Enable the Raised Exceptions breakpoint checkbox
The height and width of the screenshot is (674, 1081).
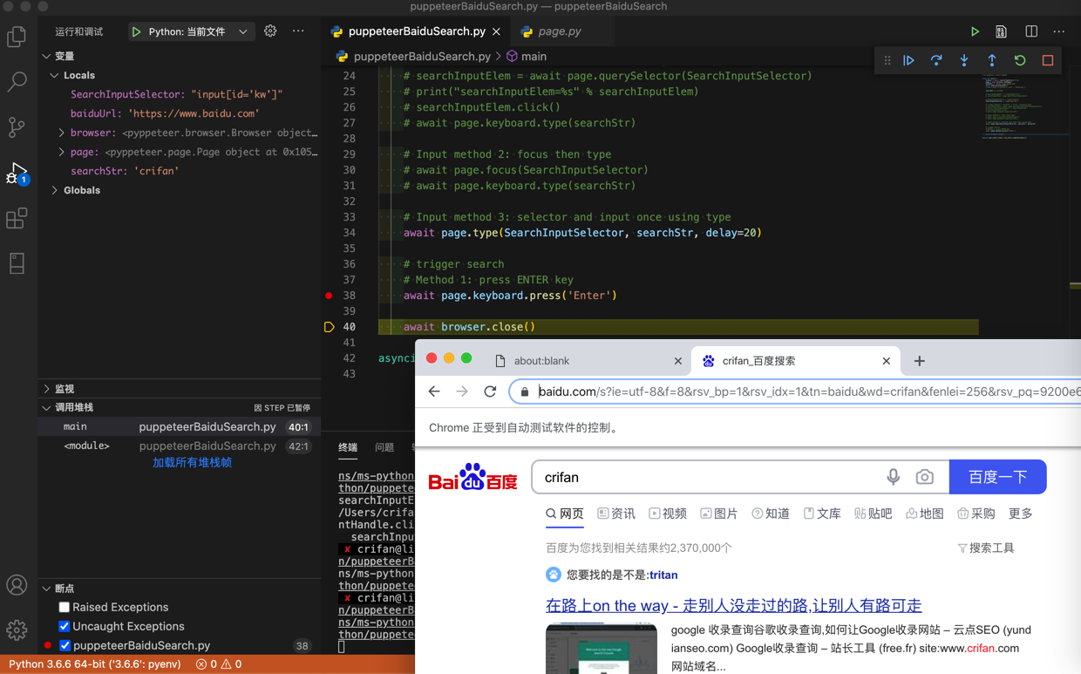click(64, 607)
